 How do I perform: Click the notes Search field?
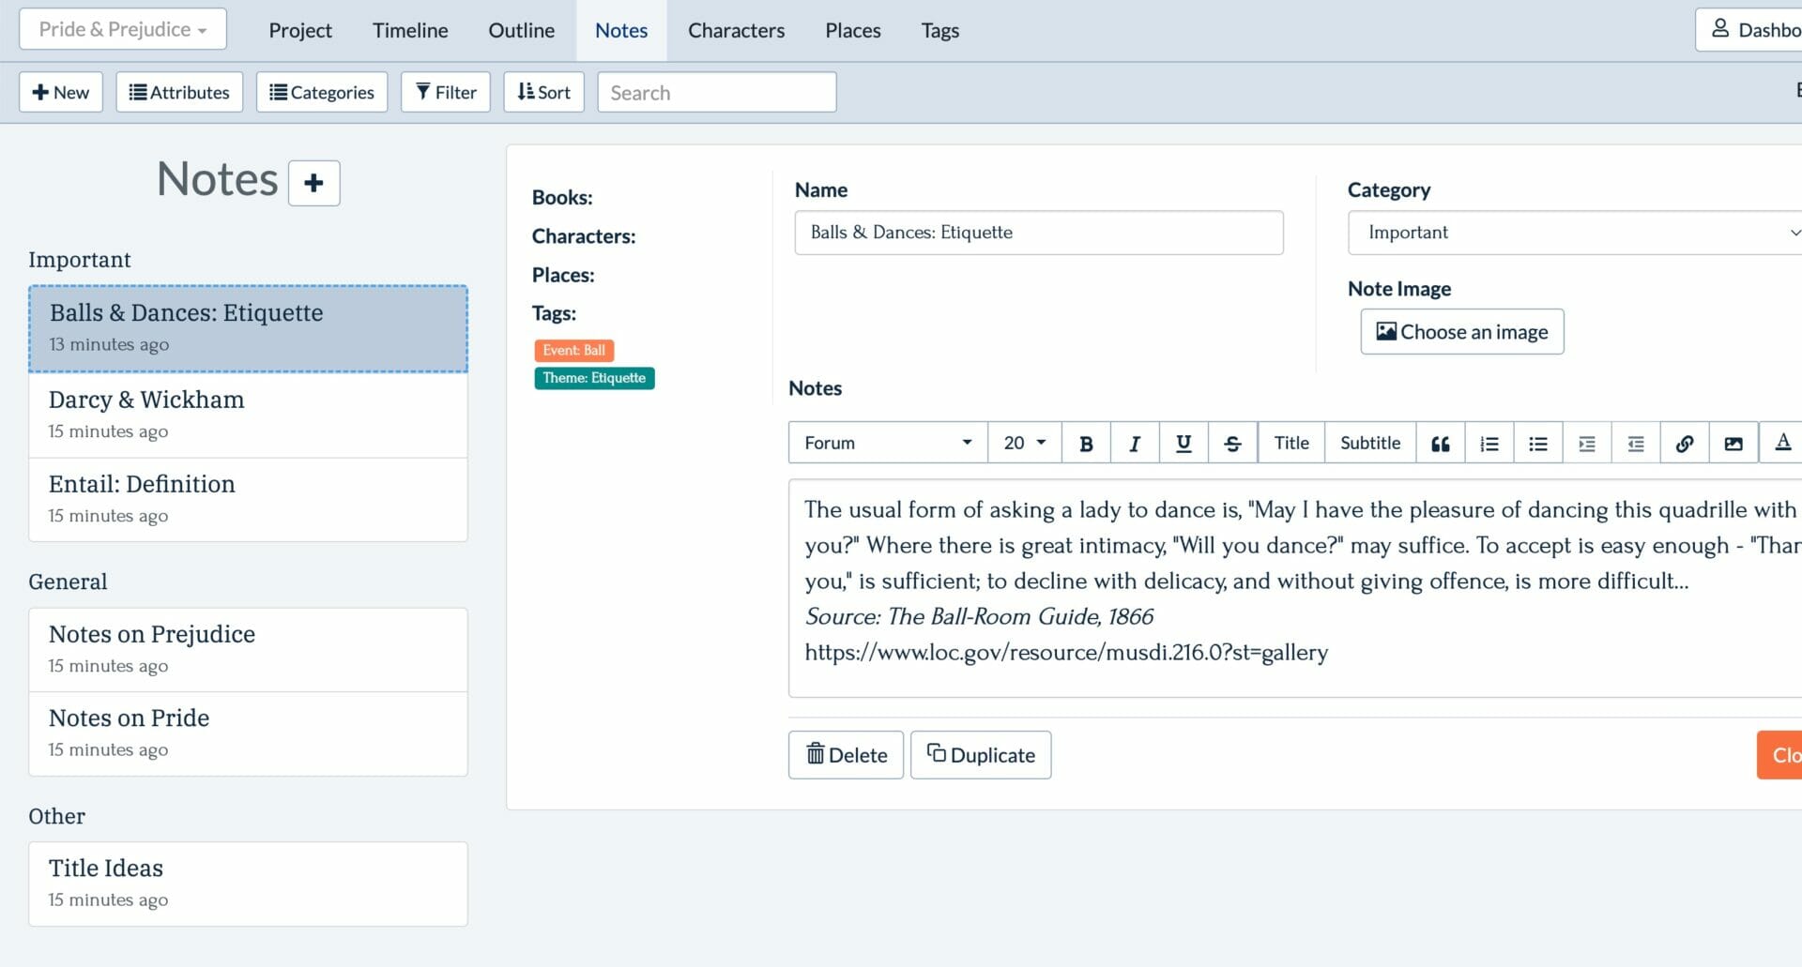pyautogui.click(x=716, y=92)
